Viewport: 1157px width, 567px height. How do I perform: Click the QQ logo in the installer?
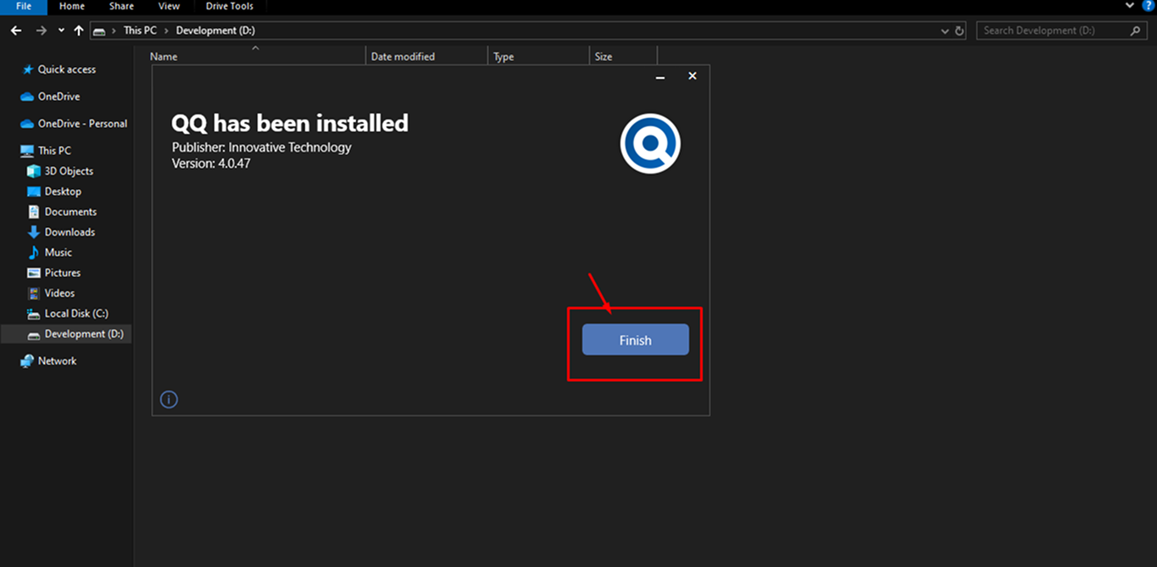click(x=650, y=144)
